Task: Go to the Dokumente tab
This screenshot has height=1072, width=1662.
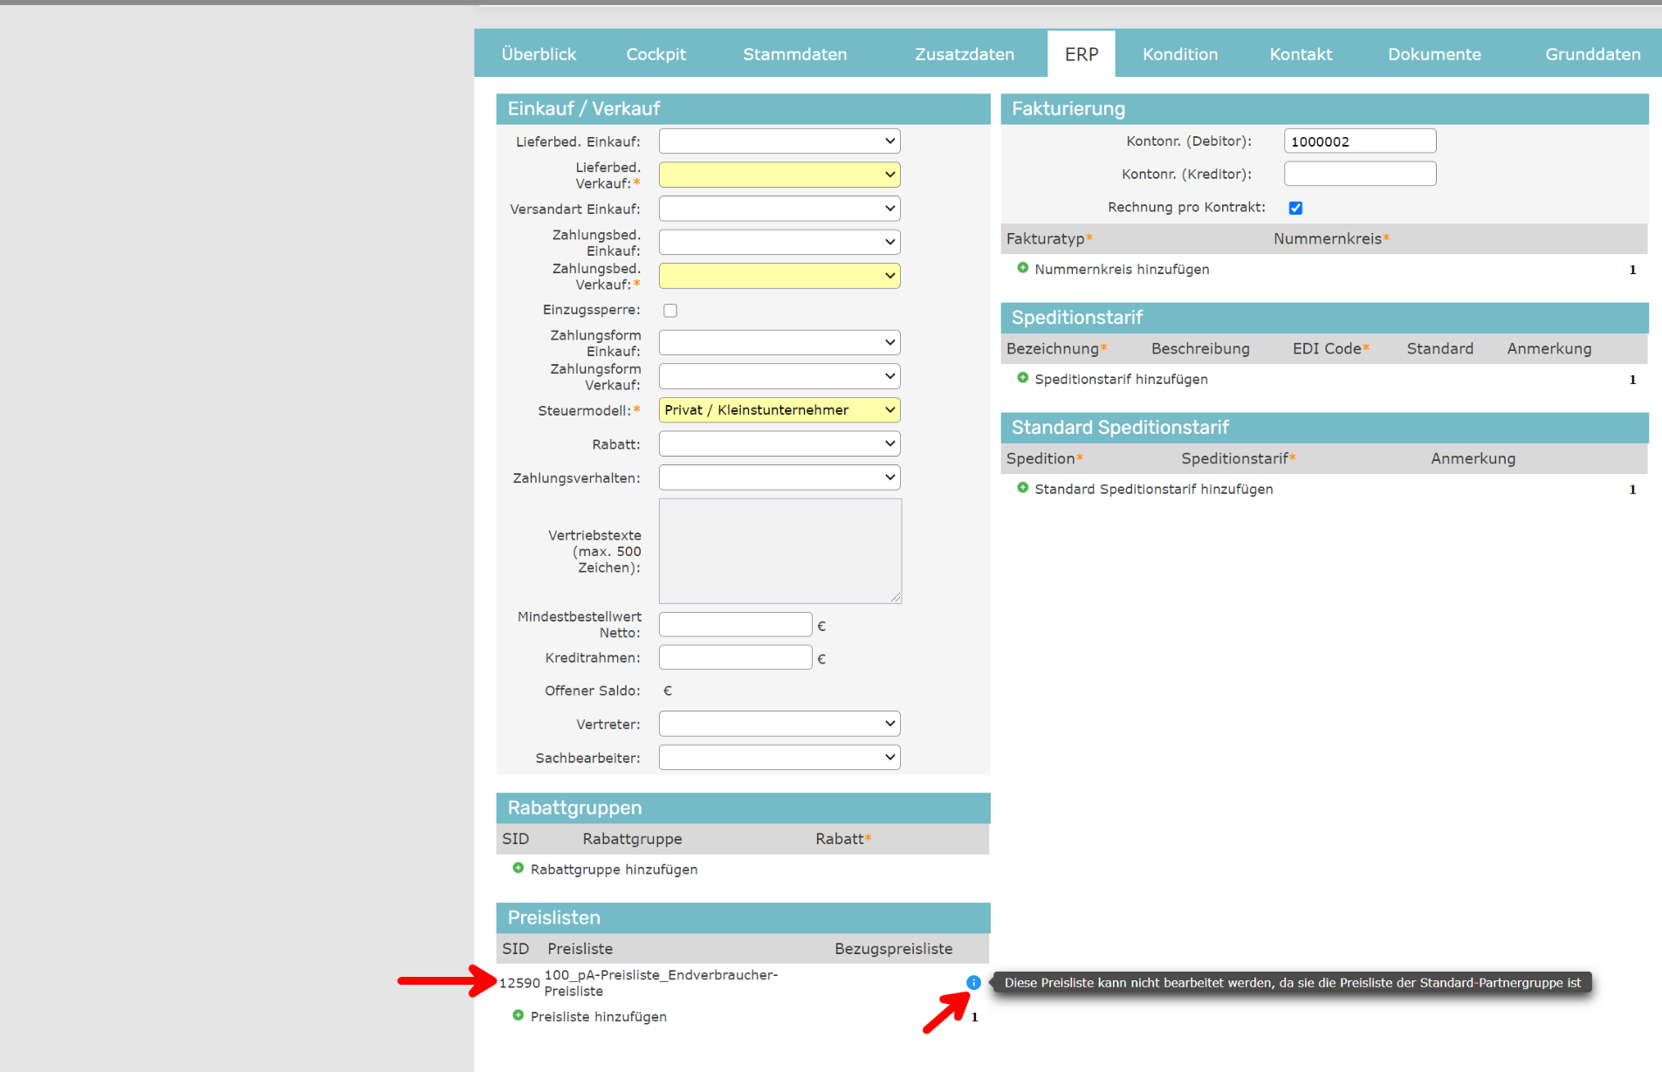Action: [x=1433, y=54]
